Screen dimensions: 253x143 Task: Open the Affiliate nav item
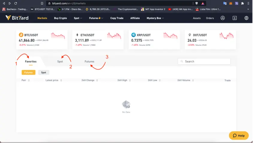[x=135, y=18]
